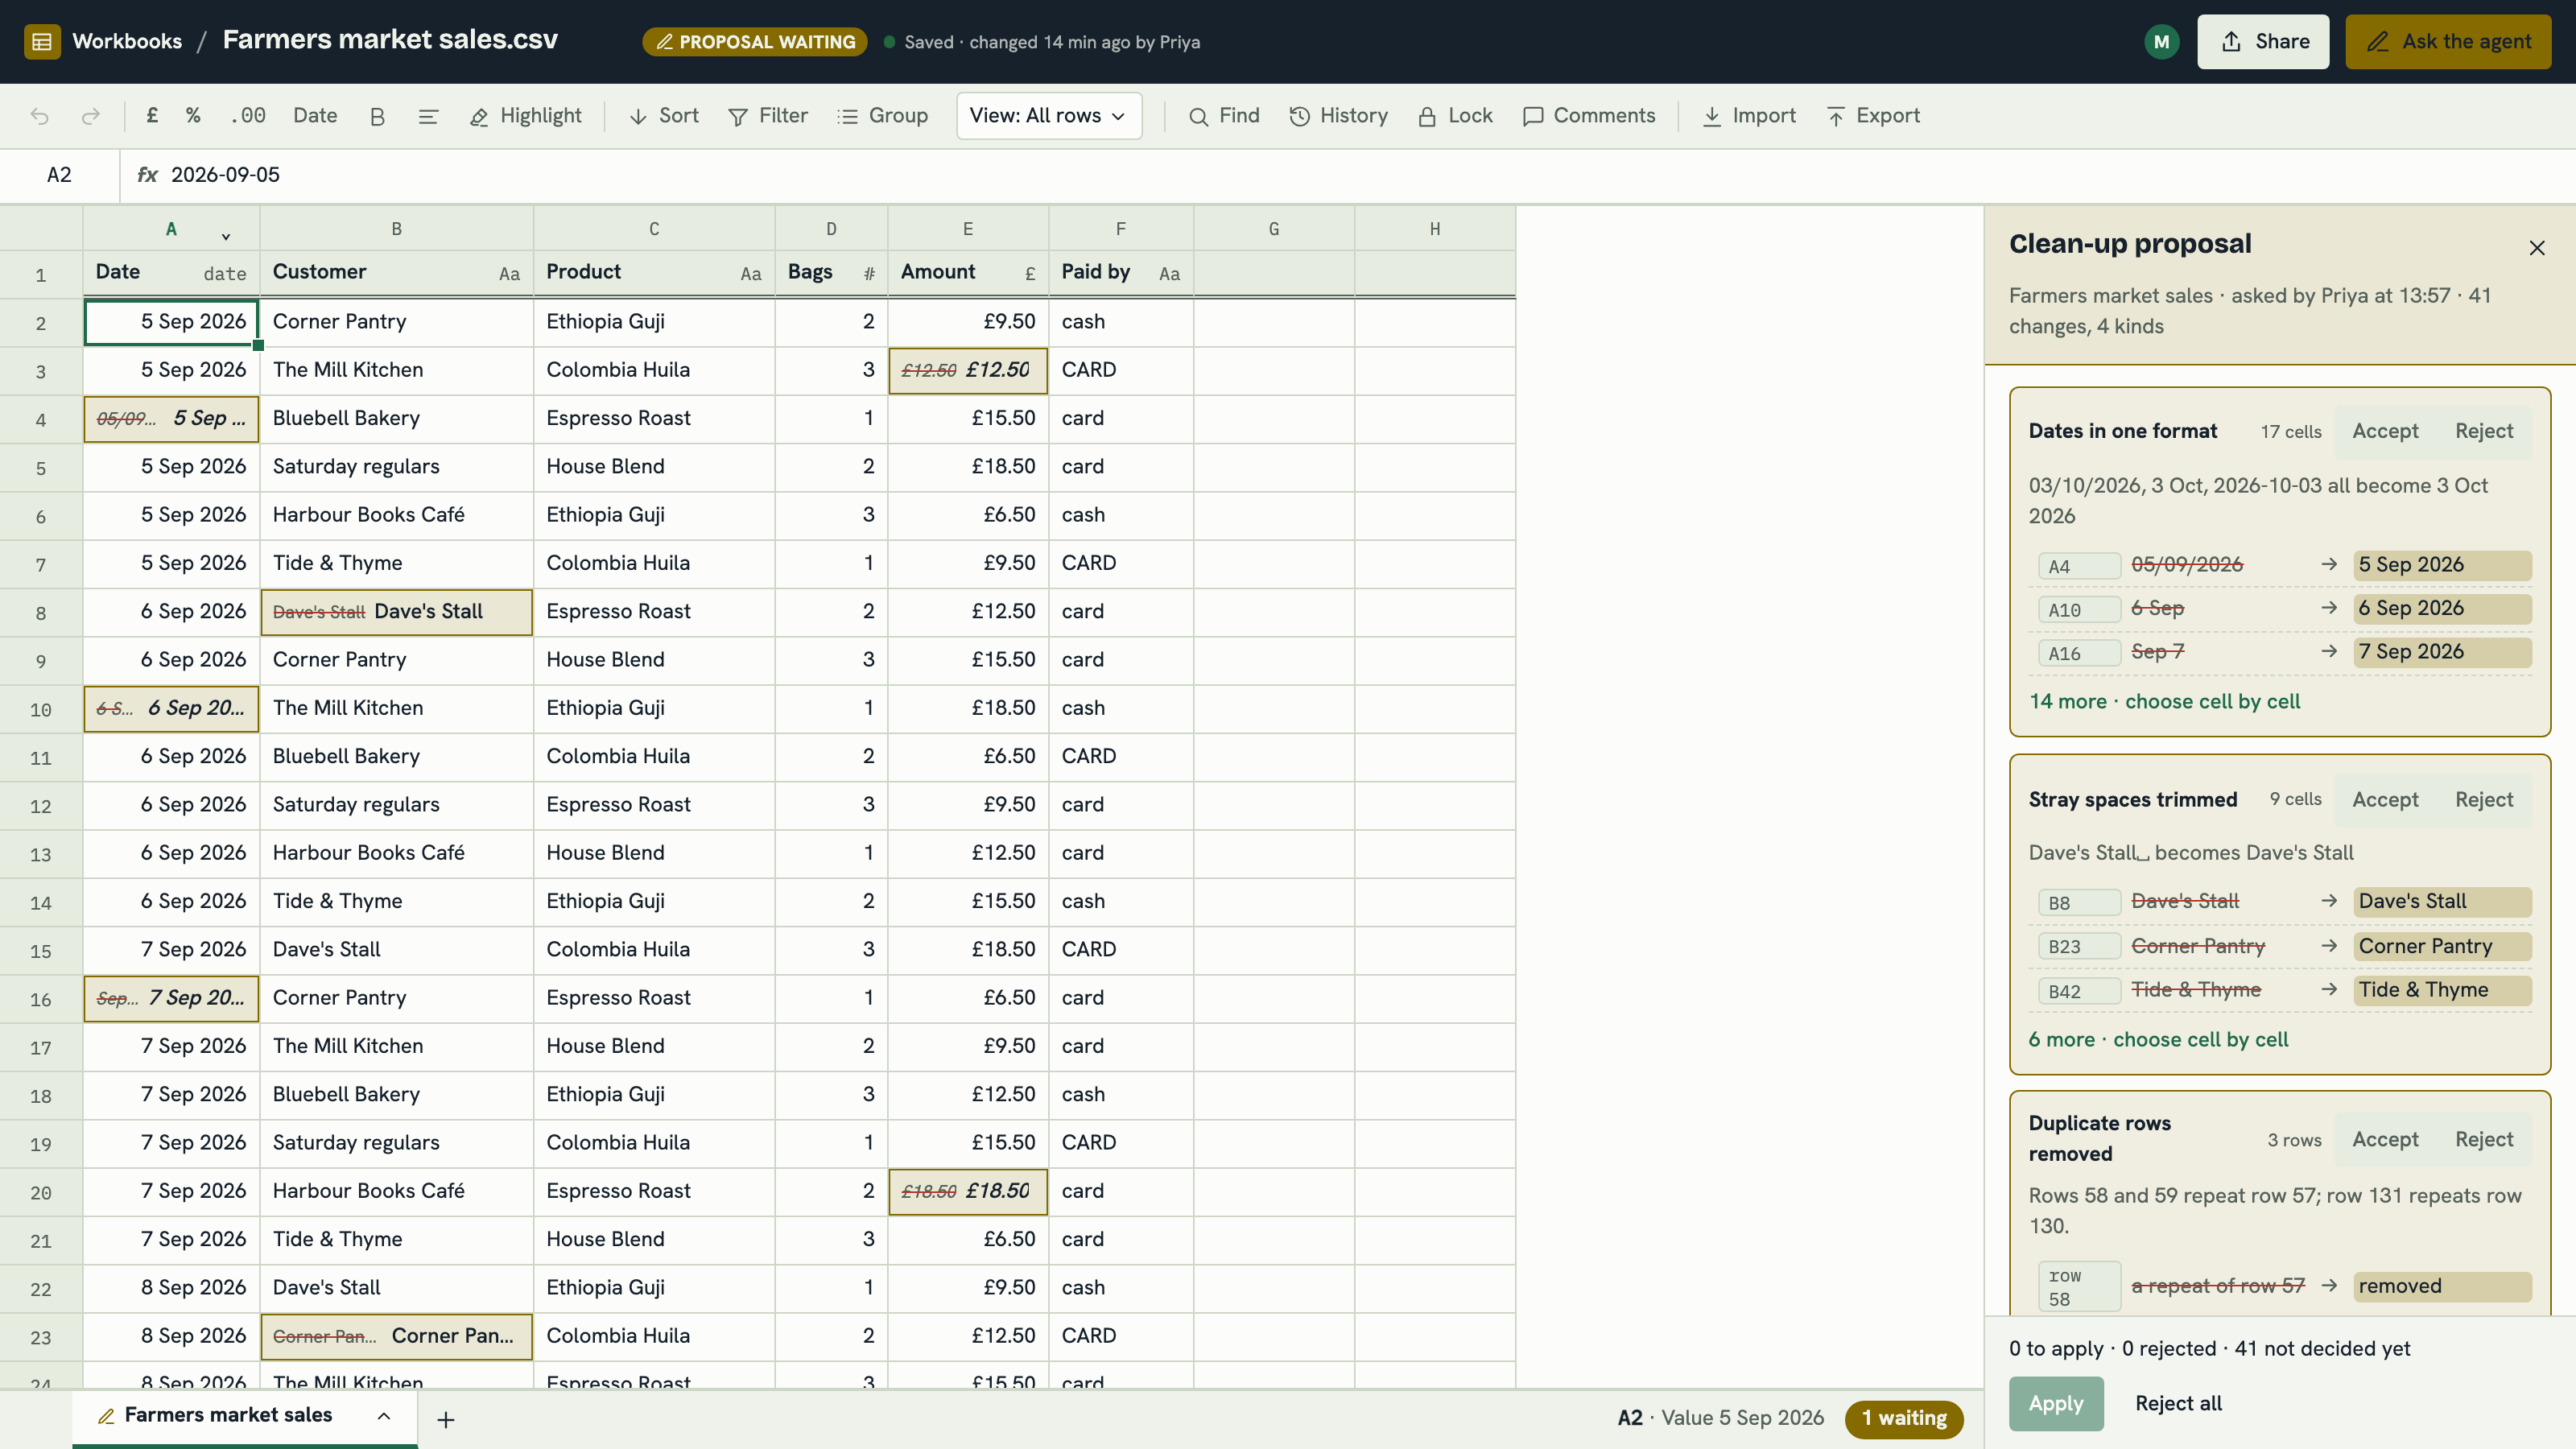Change Amount column £ type
Image resolution: width=2576 pixels, height=1449 pixels.
pyautogui.click(x=1030, y=273)
